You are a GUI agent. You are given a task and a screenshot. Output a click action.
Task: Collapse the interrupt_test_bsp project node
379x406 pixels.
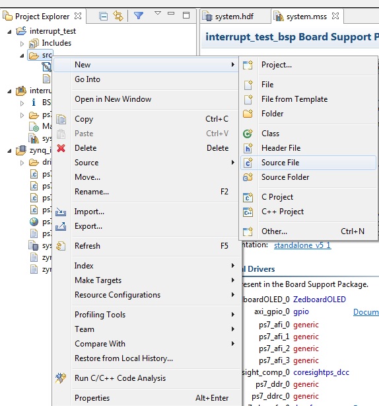[9, 91]
